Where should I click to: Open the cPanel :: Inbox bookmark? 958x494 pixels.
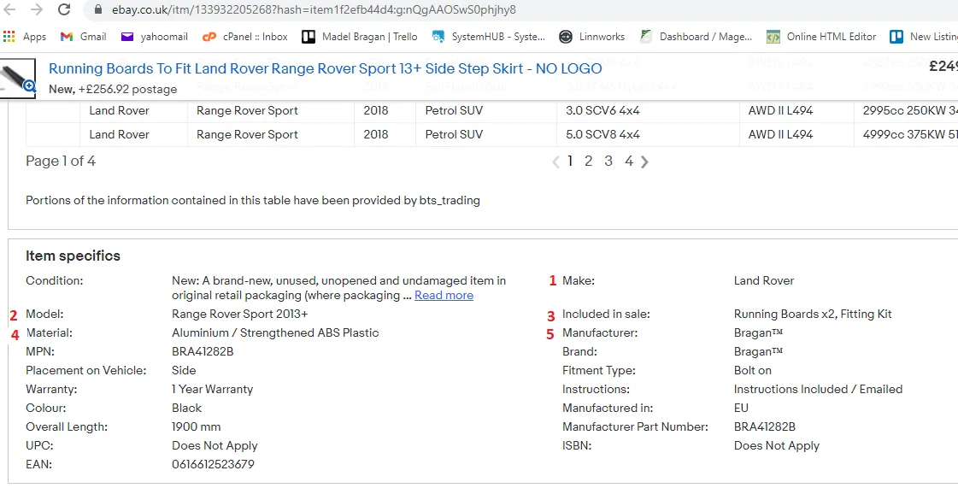pyautogui.click(x=245, y=37)
